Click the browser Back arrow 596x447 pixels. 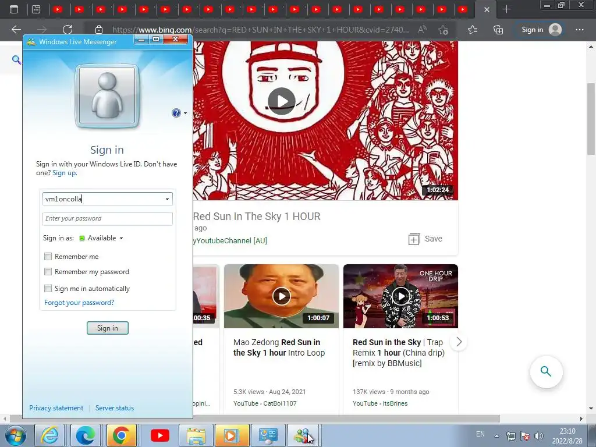click(16, 30)
